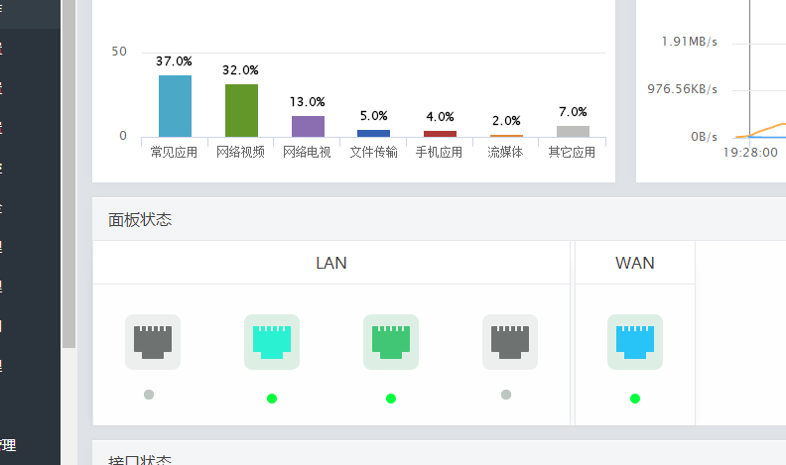Click the gray status dot under first LAN port
This screenshot has height=465, width=786.
click(x=149, y=395)
